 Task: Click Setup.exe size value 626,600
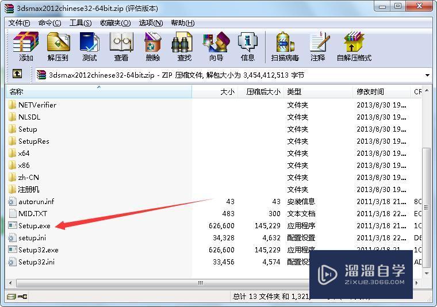point(221,226)
